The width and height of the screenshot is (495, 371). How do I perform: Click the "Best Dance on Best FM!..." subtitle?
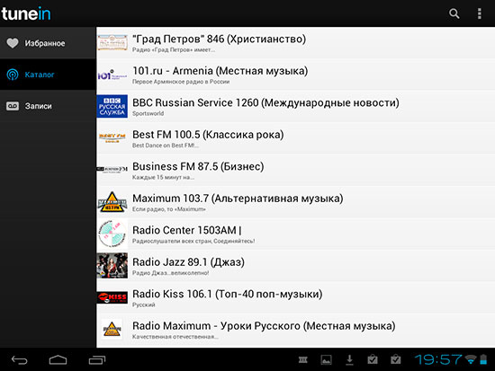coord(166,146)
